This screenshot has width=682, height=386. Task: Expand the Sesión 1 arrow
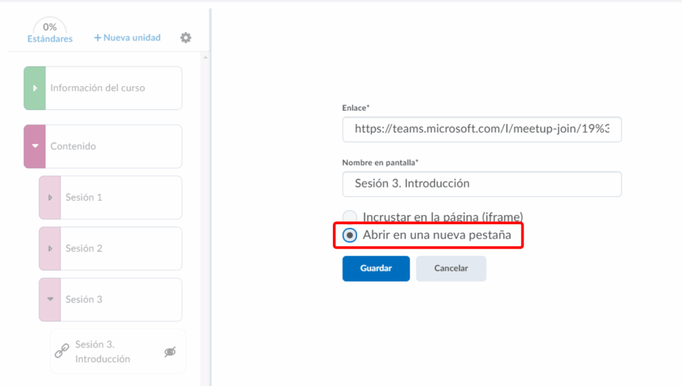(x=50, y=197)
